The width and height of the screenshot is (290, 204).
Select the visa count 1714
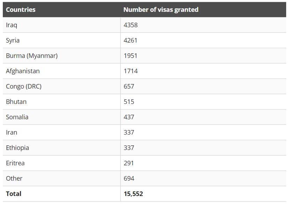[x=131, y=71]
